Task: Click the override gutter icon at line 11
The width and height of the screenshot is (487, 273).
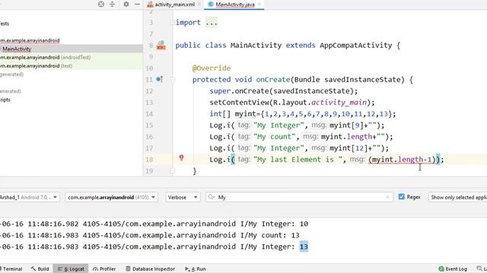Action: point(159,79)
